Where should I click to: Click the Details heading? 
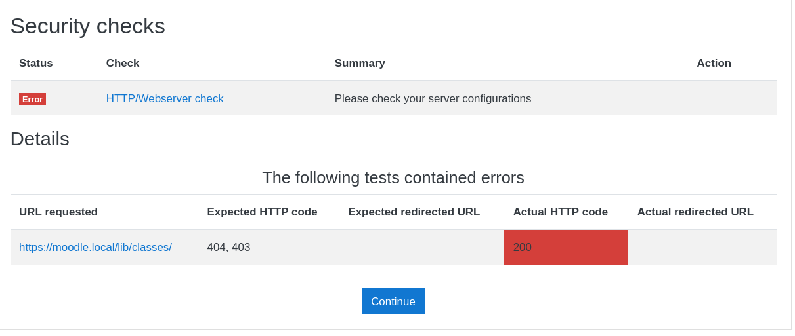(40, 139)
